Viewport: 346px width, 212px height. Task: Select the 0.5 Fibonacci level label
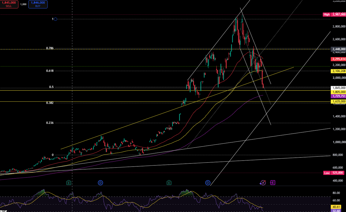(x=51, y=87)
